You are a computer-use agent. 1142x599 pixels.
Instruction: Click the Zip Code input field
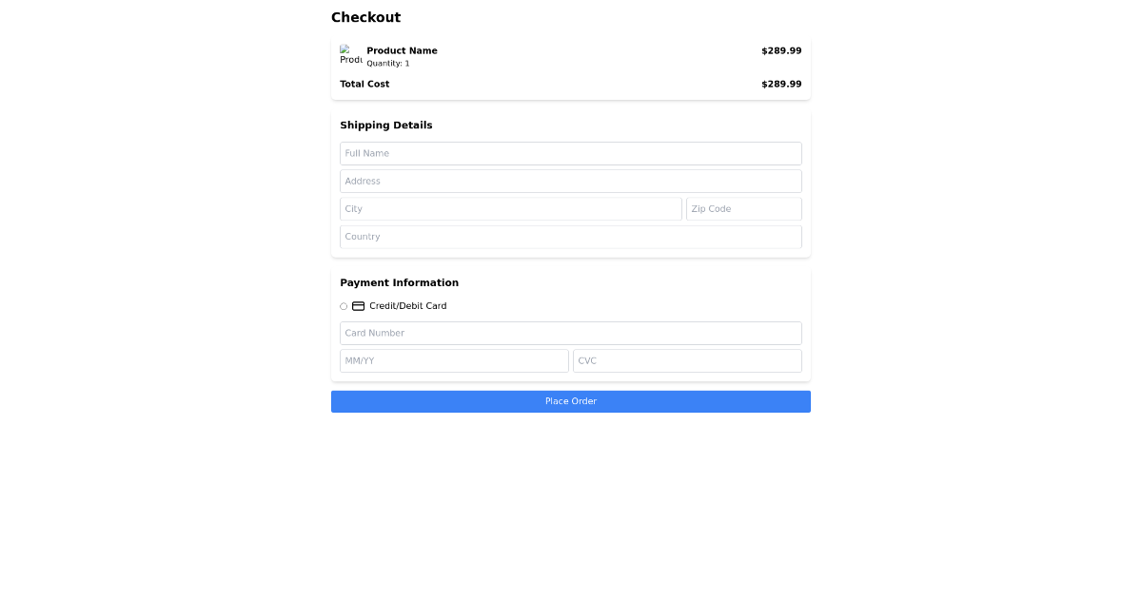tap(744, 208)
